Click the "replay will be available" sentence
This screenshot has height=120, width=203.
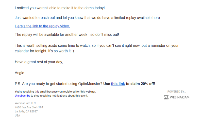click(67, 35)
